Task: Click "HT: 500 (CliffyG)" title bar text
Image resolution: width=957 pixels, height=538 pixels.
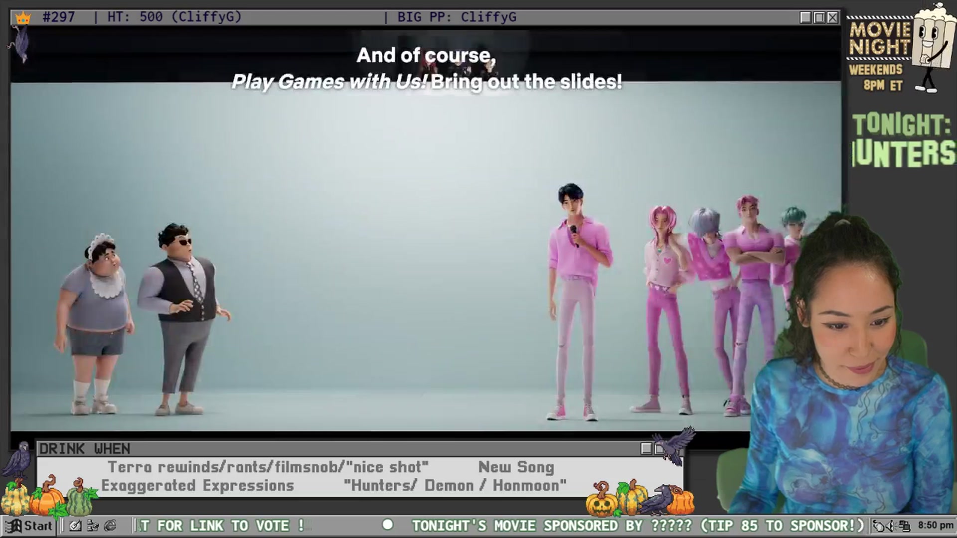Action: 174,17
